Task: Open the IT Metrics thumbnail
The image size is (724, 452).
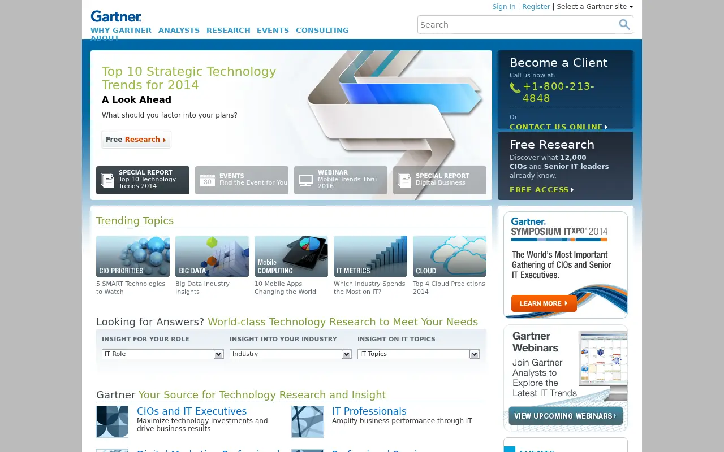Action: click(x=370, y=256)
